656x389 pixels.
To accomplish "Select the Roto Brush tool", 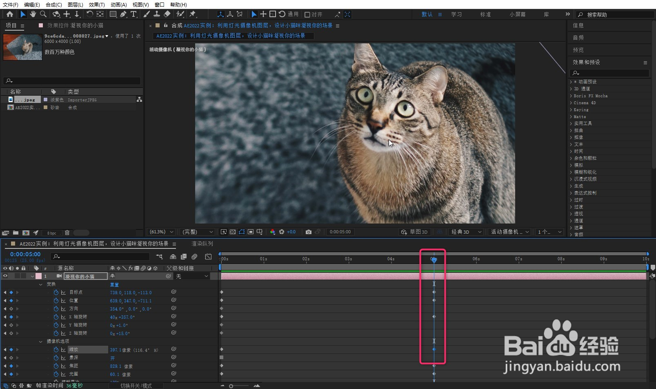I will [180, 14].
